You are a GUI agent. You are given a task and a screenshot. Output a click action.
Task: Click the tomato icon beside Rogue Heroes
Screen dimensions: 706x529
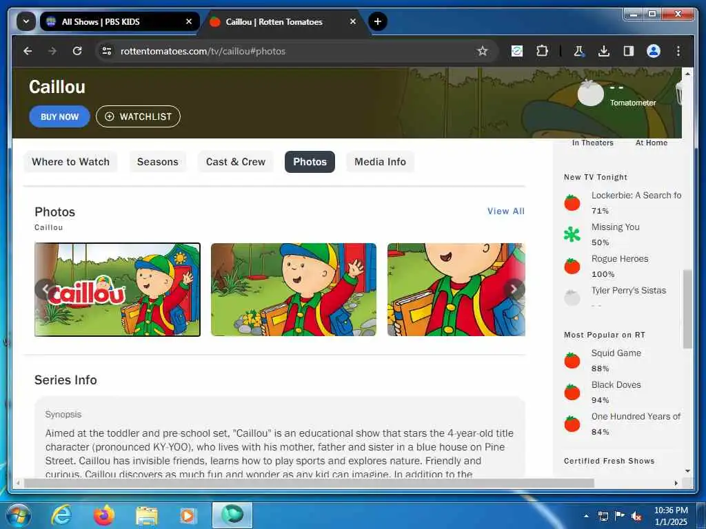(x=572, y=265)
